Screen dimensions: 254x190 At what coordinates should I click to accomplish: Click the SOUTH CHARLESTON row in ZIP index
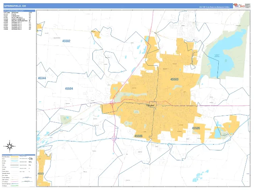pos(17,21)
